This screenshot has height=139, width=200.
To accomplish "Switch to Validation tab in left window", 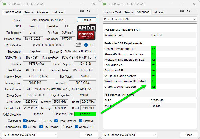I will click(x=58, y=12).
